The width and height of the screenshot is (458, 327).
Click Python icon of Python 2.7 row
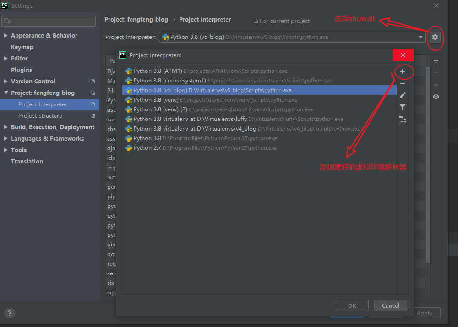(x=129, y=148)
